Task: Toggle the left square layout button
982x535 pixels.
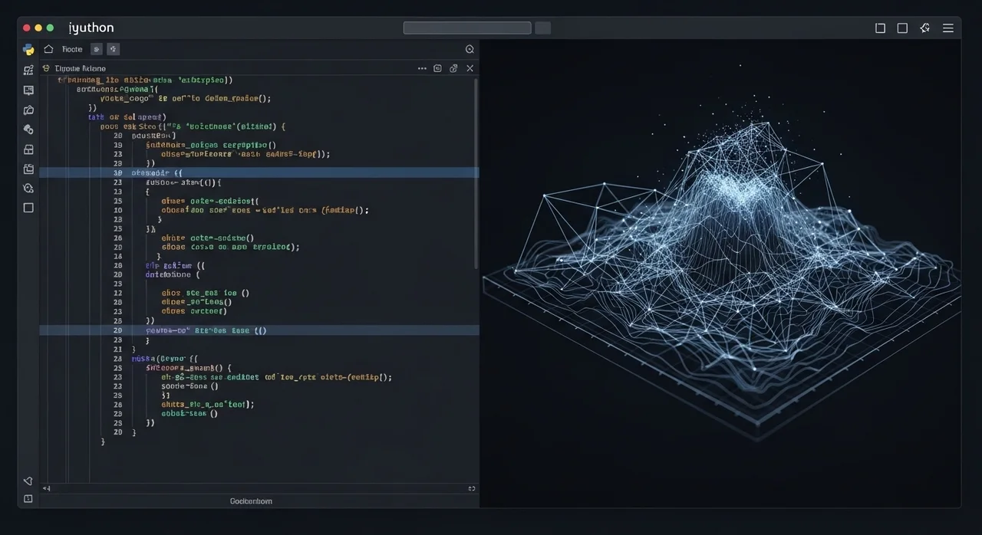Action: click(880, 28)
